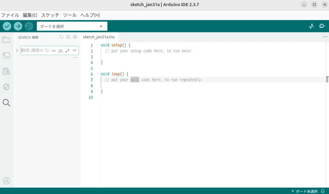
Task: Expand the replace field chevron beside search
Action: (x=17, y=50)
